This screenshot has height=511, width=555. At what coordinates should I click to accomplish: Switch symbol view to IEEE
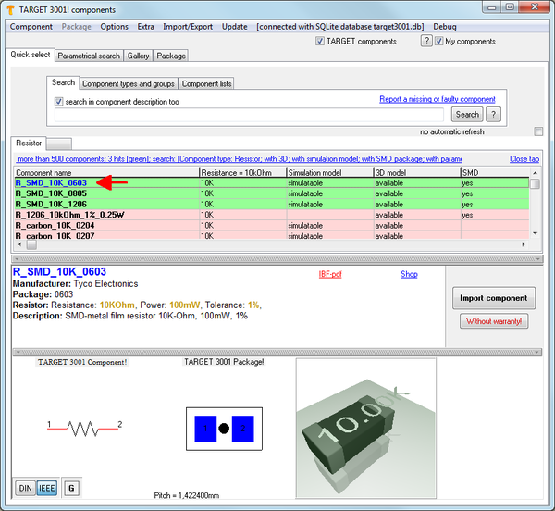pyautogui.click(x=46, y=488)
